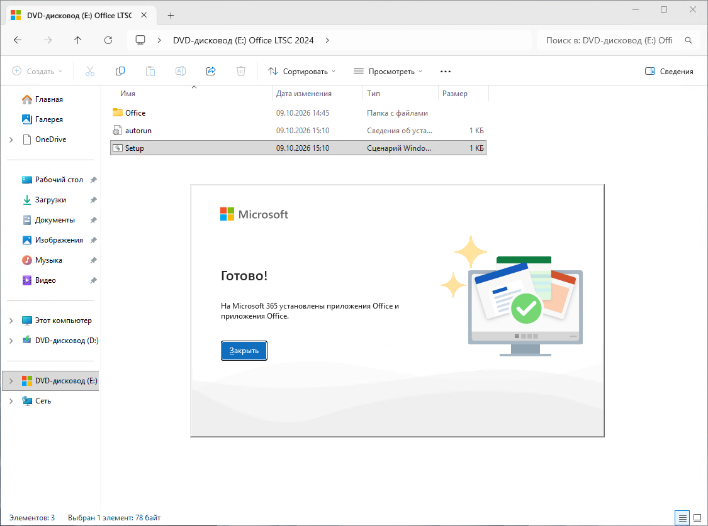Screen dimensions: 708x526
Task: Open the Сортировать dropdown
Action: (x=302, y=71)
